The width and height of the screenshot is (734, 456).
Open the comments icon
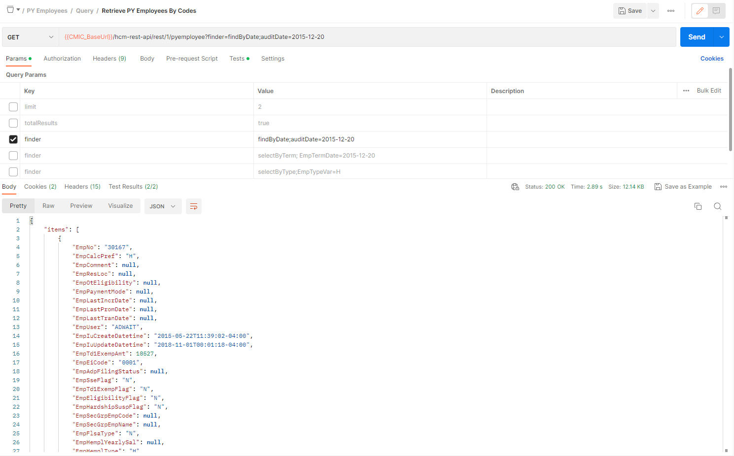[x=716, y=11]
